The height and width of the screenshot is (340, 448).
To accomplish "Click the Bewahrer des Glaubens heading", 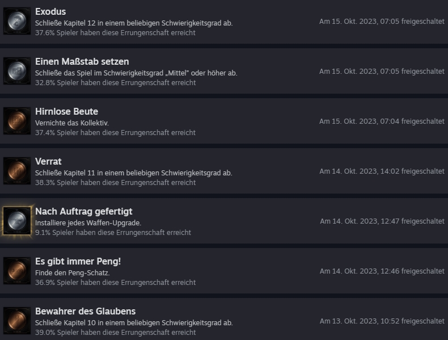I will point(86,312).
